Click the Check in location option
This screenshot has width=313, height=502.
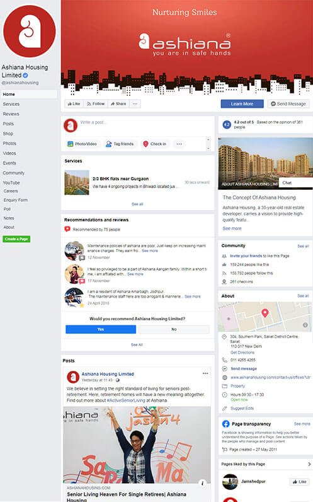click(x=155, y=144)
